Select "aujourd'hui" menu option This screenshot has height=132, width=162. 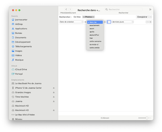click(x=94, y=35)
